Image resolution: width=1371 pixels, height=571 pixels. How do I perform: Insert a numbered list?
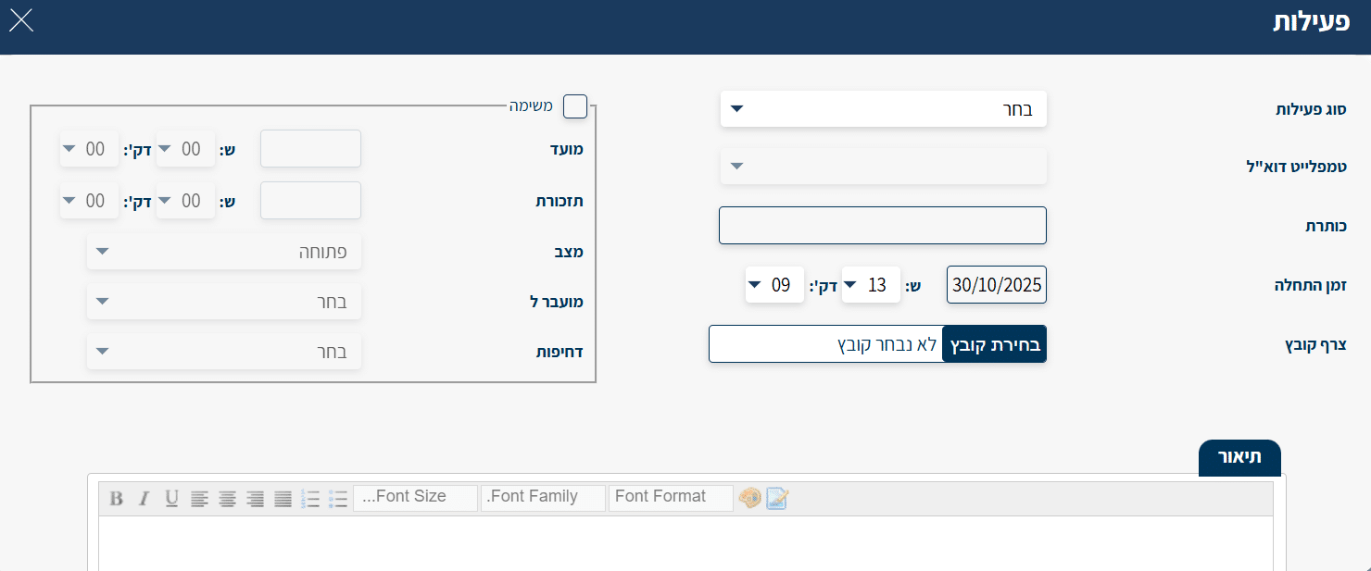point(311,499)
